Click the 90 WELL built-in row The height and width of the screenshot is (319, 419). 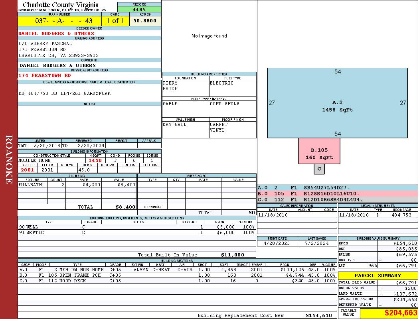[136, 227]
